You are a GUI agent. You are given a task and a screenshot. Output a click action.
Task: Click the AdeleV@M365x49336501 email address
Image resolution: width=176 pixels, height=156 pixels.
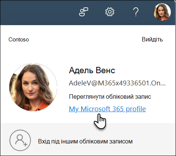pyautogui.click(x=117, y=83)
